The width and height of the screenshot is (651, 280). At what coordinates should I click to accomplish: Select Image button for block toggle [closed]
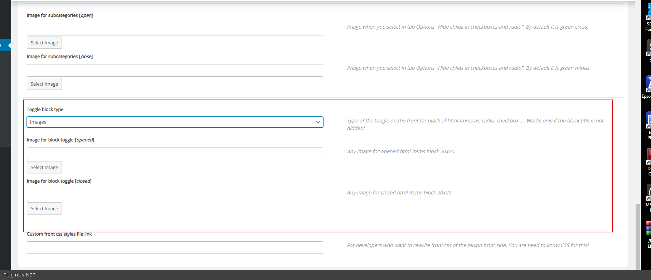click(x=44, y=208)
